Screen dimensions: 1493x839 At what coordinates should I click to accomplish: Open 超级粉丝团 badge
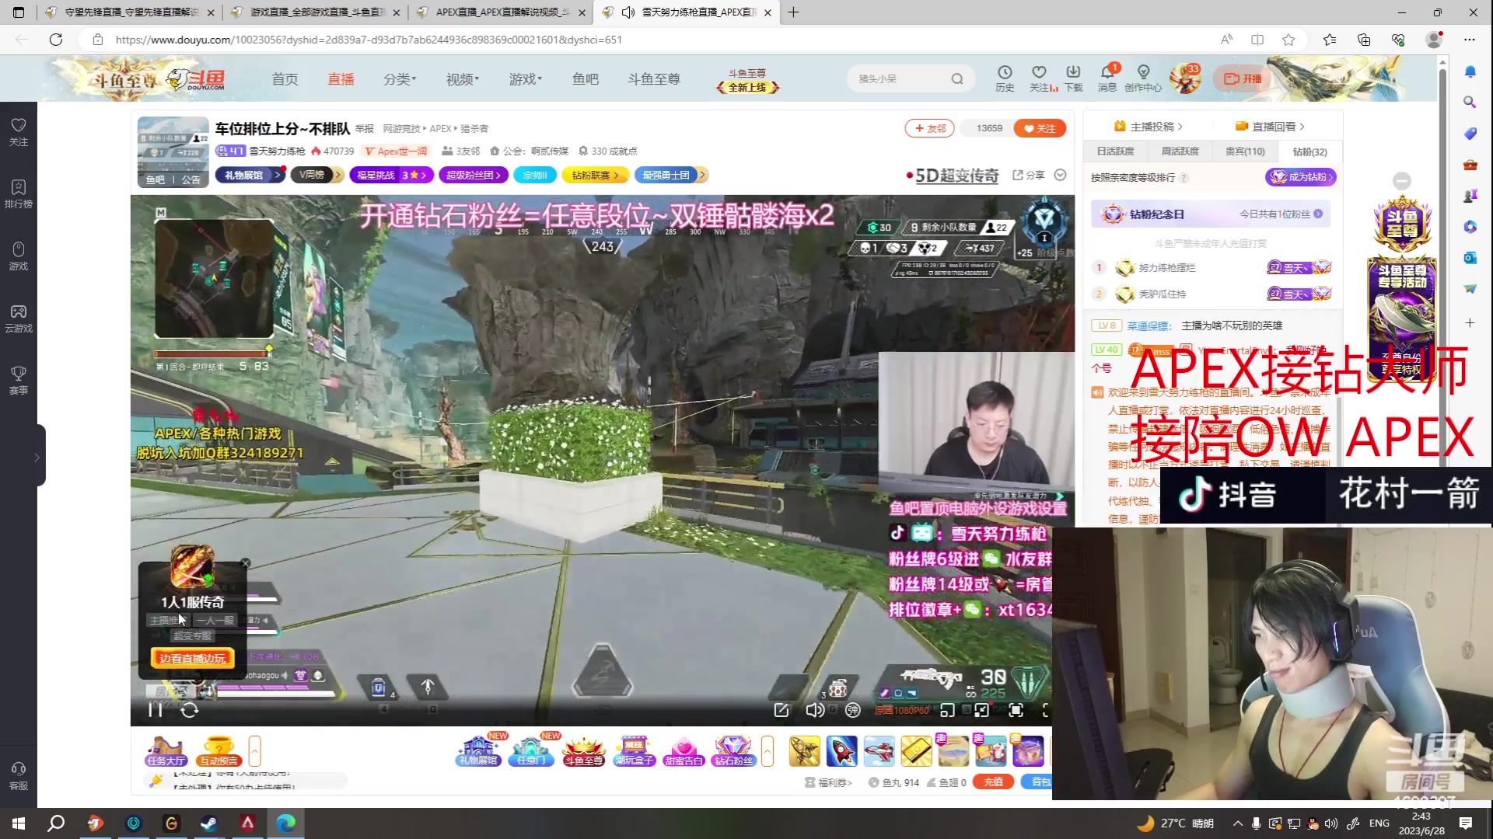click(x=474, y=176)
